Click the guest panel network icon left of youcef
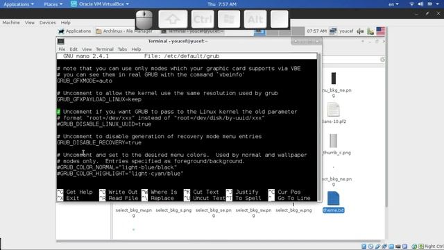 (x=333, y=31)
